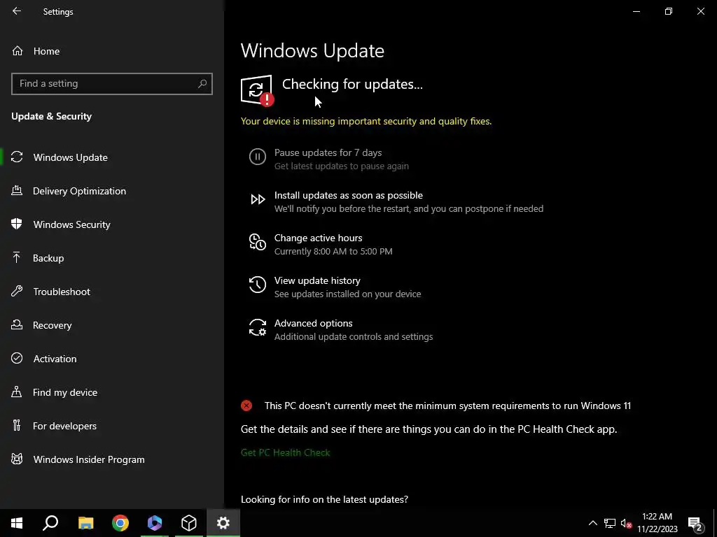This screenshot has width=717, height=537.
Task: Click the Pause updates for 7 days option
Action: (328, 159)
